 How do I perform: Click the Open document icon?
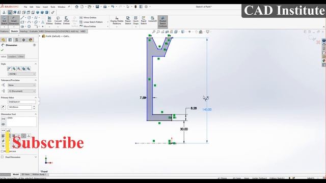[x=90, y=7]
